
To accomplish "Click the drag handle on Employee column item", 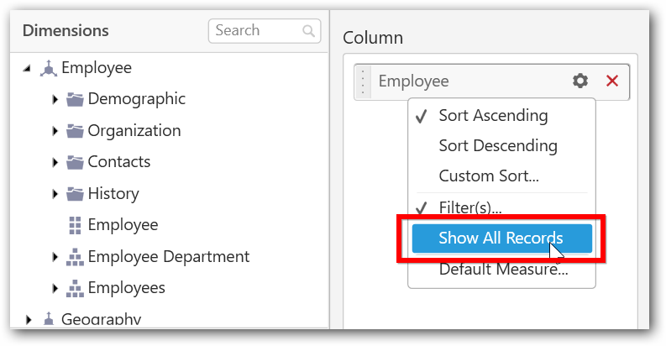I will coord(364,81).
